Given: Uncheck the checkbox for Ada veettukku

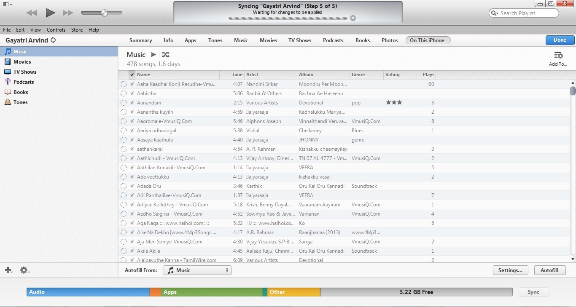Looking at the screenshot, I should 132,177.
